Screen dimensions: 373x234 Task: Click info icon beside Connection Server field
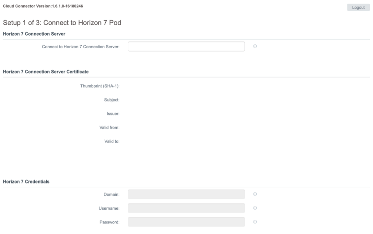pos(255,47)
